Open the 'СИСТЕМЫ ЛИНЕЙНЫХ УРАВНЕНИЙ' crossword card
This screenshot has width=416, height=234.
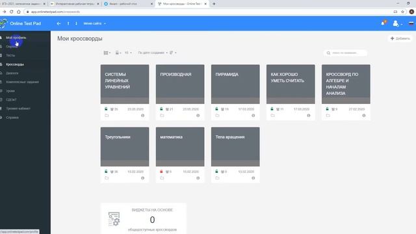click(125, 84)
